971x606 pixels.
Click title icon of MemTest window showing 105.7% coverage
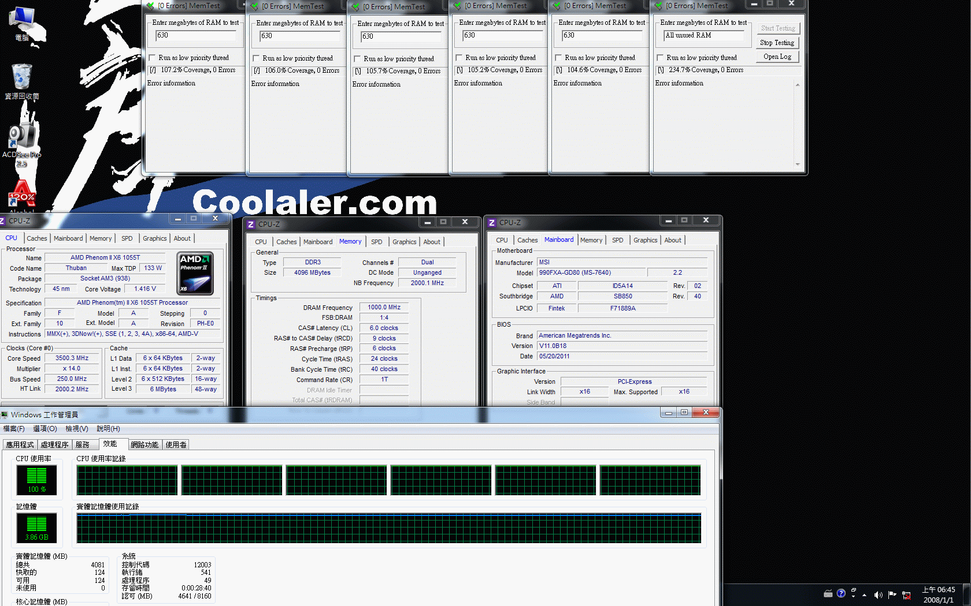[x=355, y=7]
